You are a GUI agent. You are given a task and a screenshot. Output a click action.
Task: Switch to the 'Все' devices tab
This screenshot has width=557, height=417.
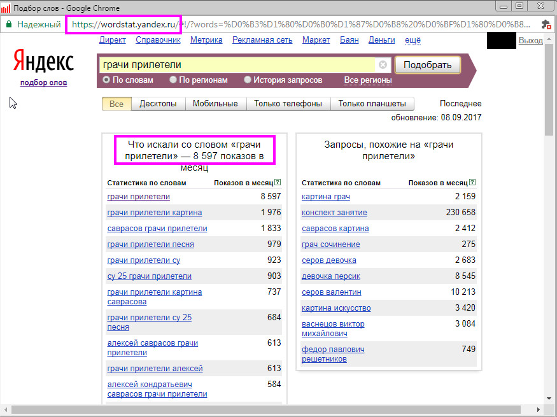pyautogui.click(x=116, y=104)
